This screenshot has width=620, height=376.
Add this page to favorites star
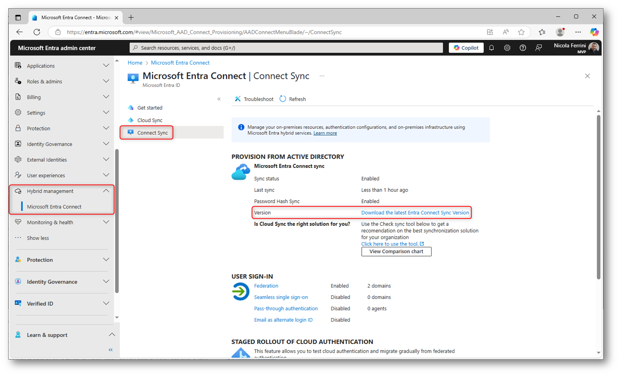tap(521, 32)
